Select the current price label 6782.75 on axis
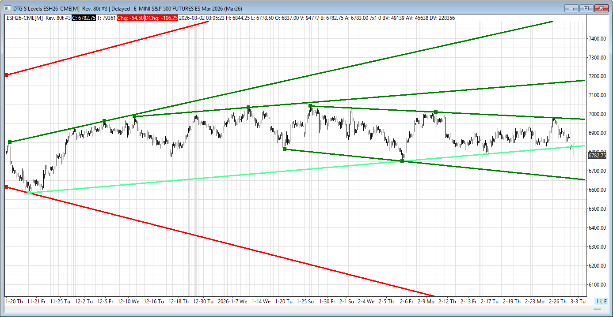 tap(597, 155)
